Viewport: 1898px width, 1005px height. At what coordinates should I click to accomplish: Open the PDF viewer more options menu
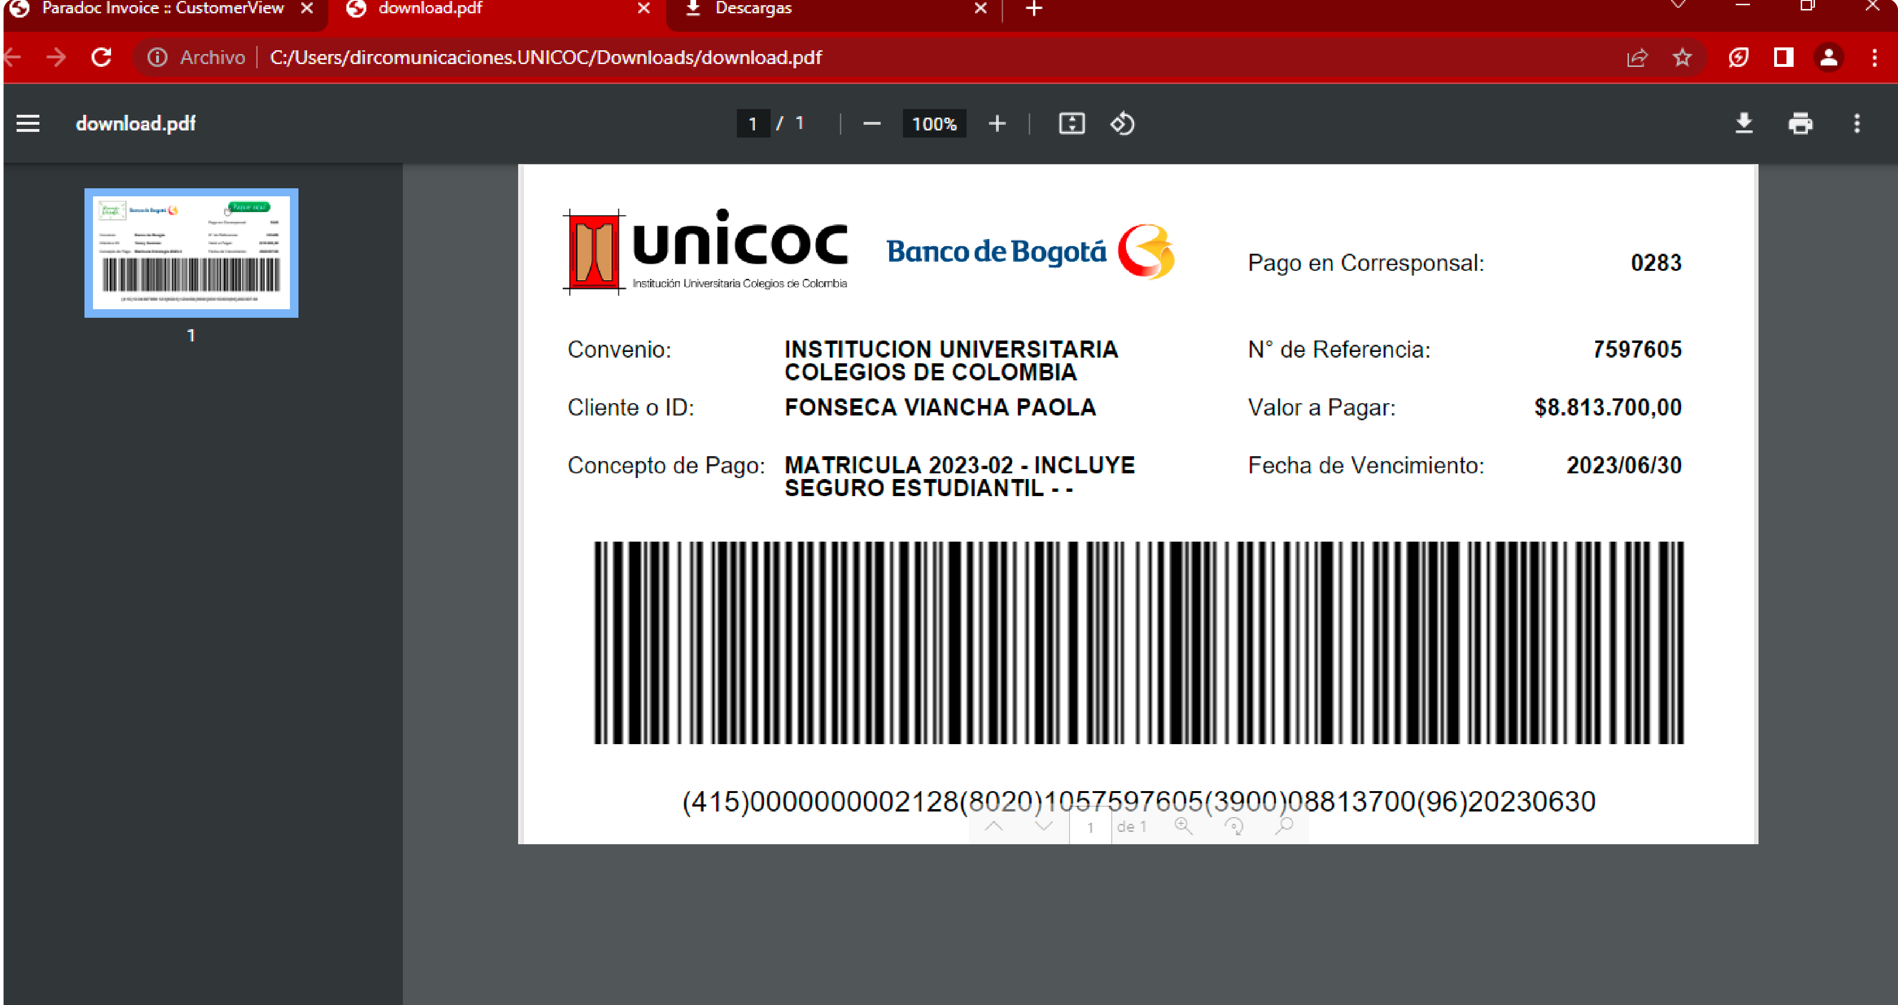(x=1856, y=123)
